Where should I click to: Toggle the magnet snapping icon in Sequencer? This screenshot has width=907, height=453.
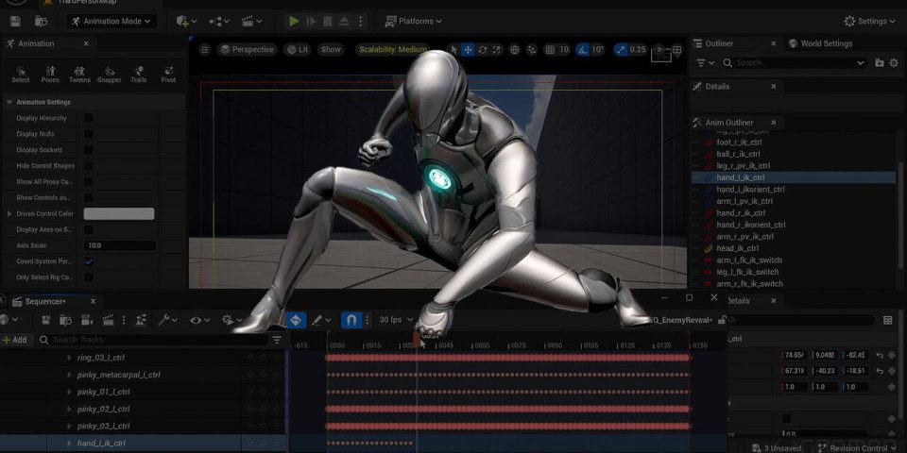tap(351, 320)
